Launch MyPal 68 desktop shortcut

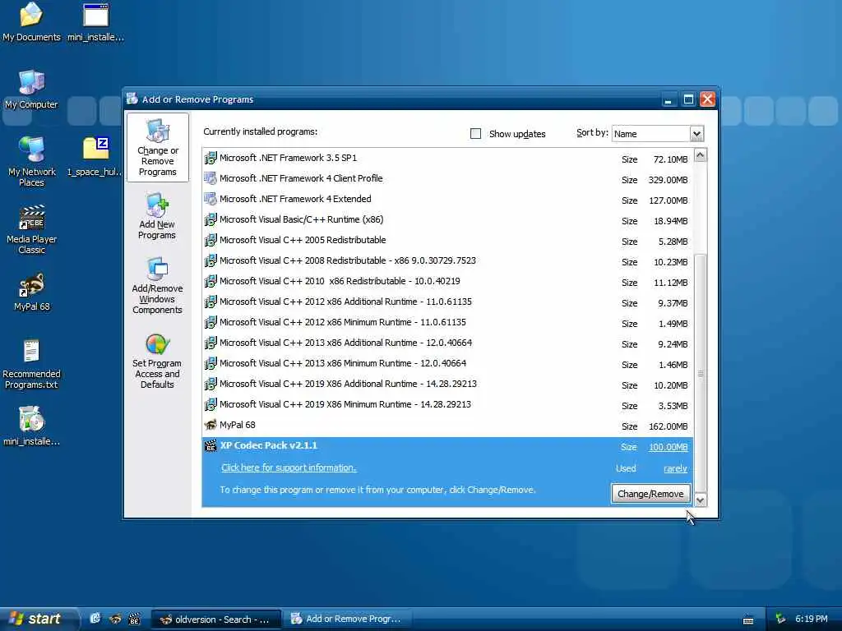pos(32,292)
